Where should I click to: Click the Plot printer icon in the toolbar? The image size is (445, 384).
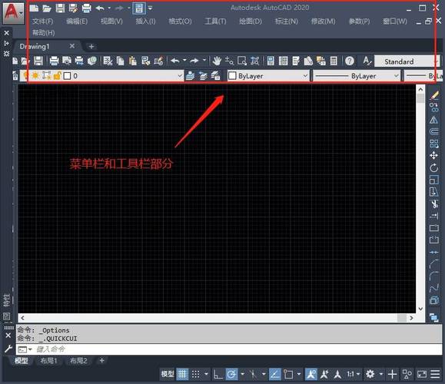pos(54,61)
